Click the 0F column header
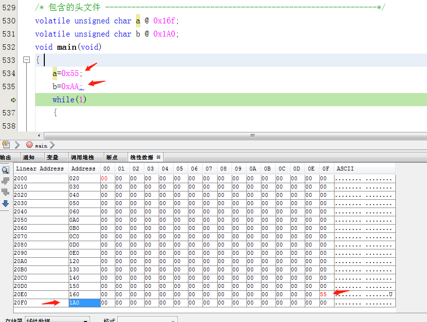 pyautogui.click(x=326, y=169)
